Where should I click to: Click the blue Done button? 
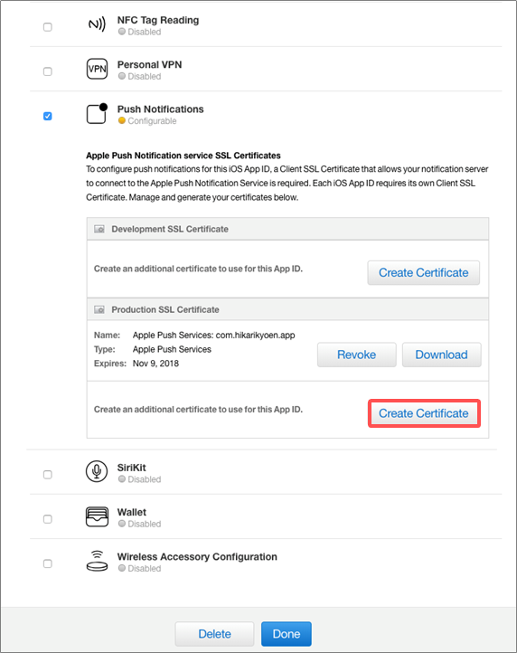coord(287,634)
